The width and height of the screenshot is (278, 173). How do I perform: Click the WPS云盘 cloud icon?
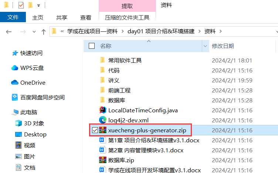click(15, 68)
